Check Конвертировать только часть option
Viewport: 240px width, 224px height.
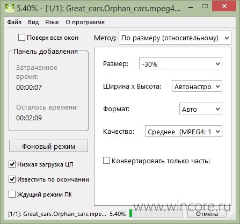(x=106, y=161)
